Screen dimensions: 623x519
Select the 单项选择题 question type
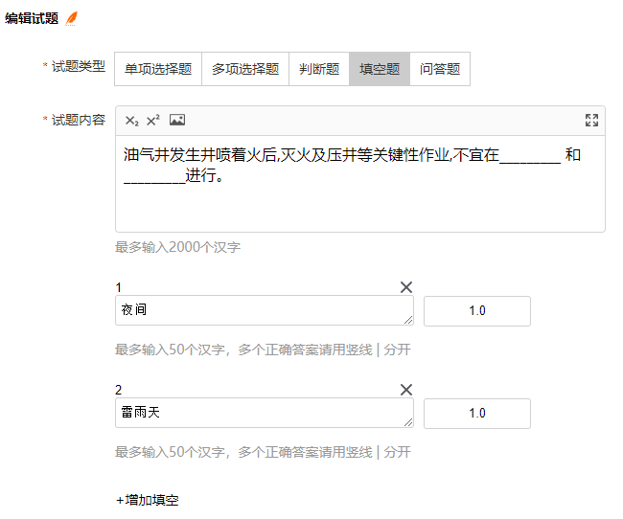tap(158, 69)
